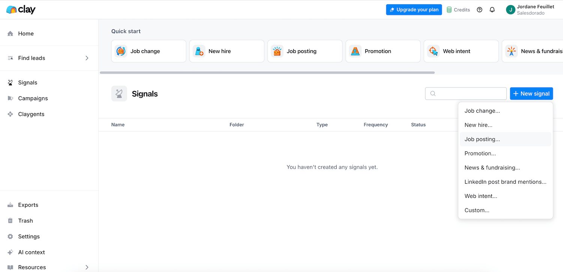563x272 pixels.
Task: Expand the Resources chevron in sidebar
Action: click(87, 267)
